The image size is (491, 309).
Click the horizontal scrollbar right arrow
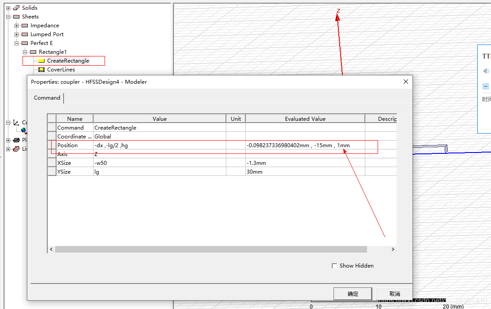[393, 249]
